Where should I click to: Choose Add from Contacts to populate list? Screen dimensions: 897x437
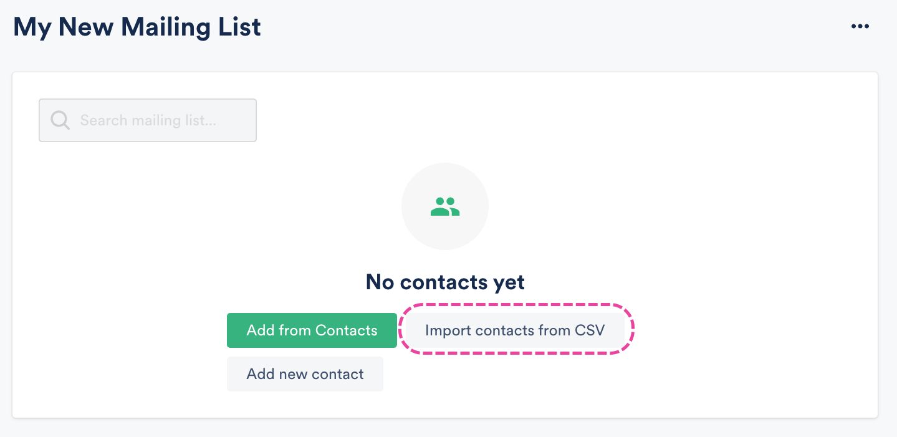[312, 330]
